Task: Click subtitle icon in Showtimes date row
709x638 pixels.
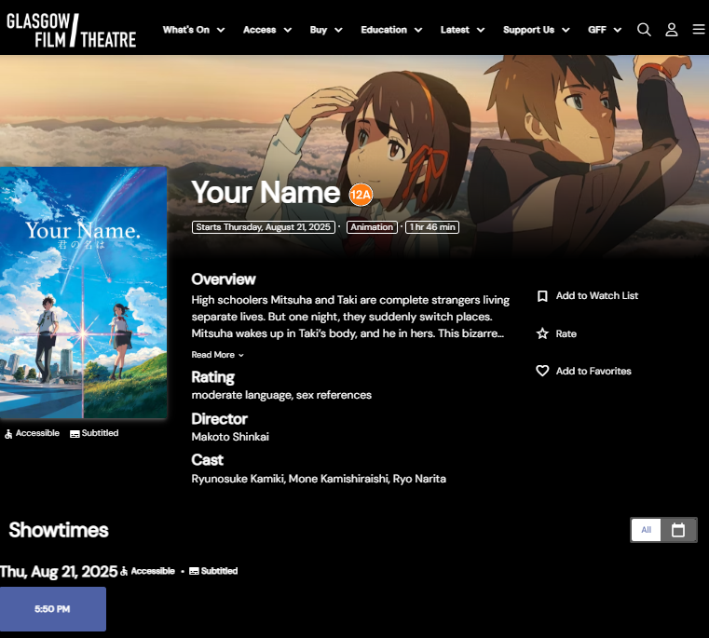Action: [194, 572]
